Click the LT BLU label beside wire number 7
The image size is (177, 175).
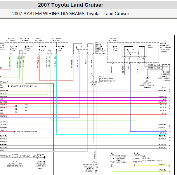point(163,108)
